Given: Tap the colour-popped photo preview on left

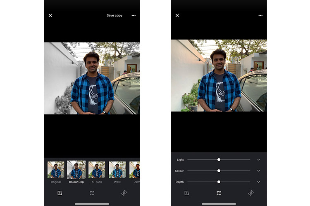Looking at the screenshot, I should [92, 78].
